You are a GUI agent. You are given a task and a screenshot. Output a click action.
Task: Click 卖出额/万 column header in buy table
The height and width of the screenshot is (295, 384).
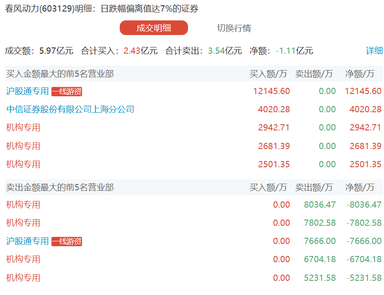click(313, 74)
